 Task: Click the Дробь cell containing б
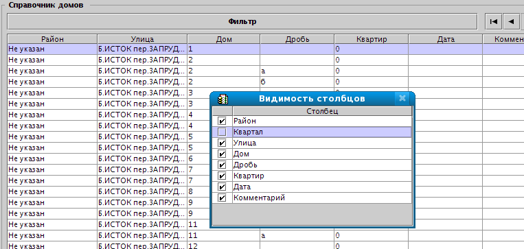tap(297, 82)
